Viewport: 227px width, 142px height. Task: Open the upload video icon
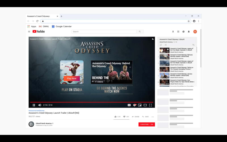pyautogui.click(x=173, y=32)
